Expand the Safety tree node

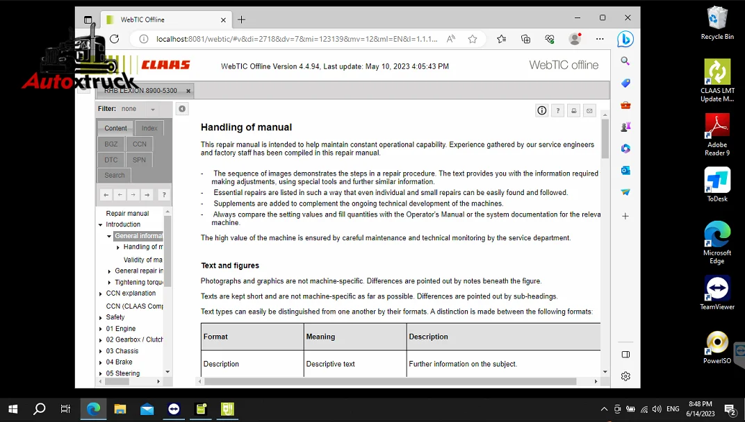101,318
